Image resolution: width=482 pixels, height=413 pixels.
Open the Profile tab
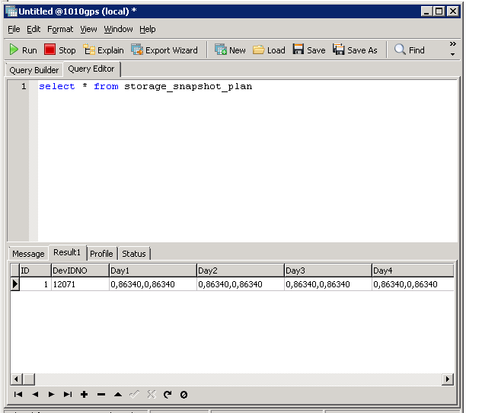click(x=101, y=254)
